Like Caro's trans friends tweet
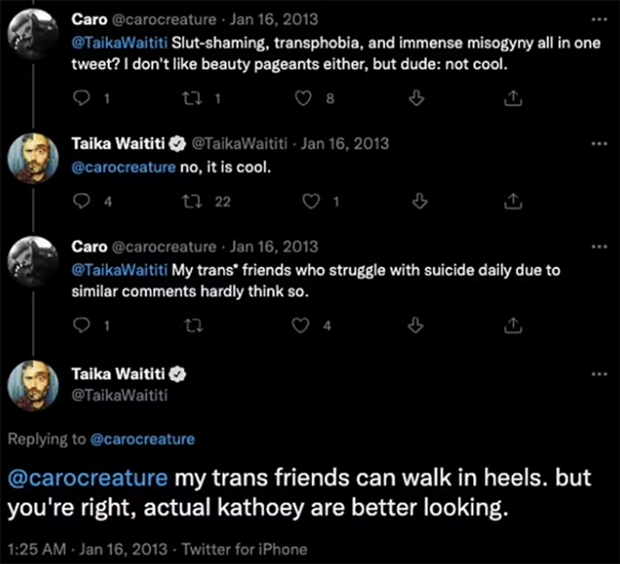Image resolution: width=620 pixels, height=564 pixels. [302, 326]
